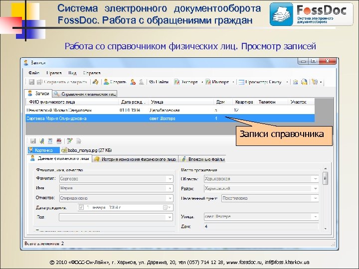Click the 'Дом' input field
The height and width of the screenshot is (269, 359).
[261, 227]
